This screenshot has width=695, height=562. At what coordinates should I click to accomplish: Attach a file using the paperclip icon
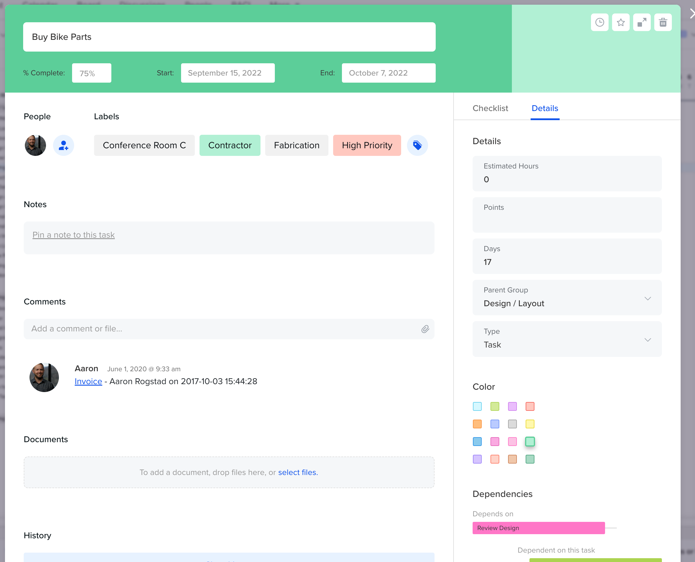point(425,329)
